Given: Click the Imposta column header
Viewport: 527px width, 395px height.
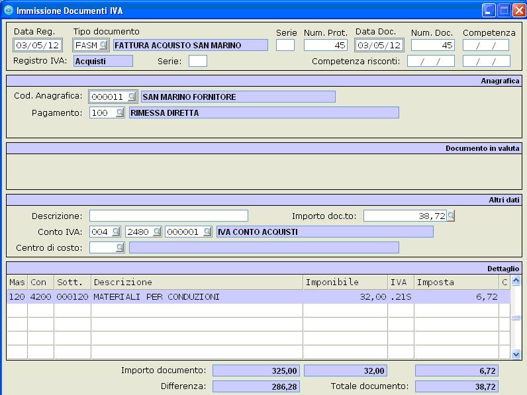Looking at the screenshot, I should click(456, 282).
